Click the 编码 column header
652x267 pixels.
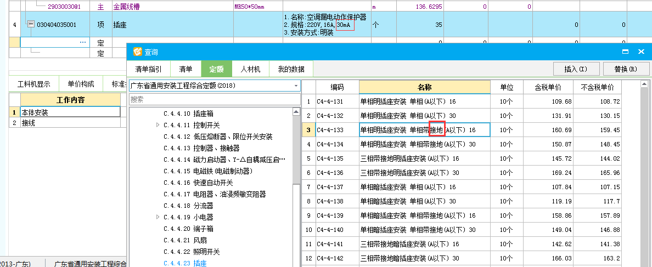click(337, 88)
